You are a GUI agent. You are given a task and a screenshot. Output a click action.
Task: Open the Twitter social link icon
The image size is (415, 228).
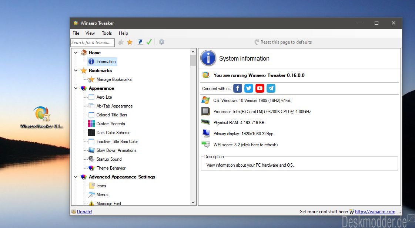(249, 88)
